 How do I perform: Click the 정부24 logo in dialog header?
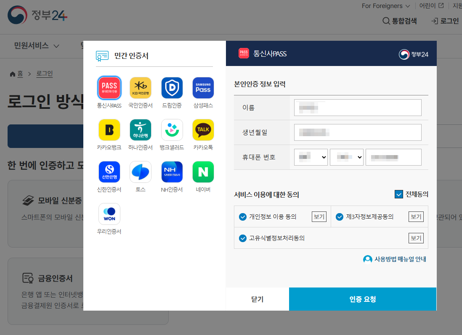(413, 55)
